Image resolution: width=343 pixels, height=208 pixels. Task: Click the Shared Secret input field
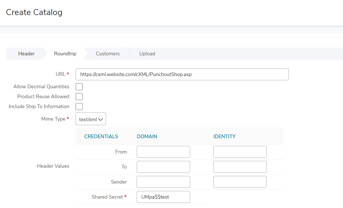click(x=163, y=197)
